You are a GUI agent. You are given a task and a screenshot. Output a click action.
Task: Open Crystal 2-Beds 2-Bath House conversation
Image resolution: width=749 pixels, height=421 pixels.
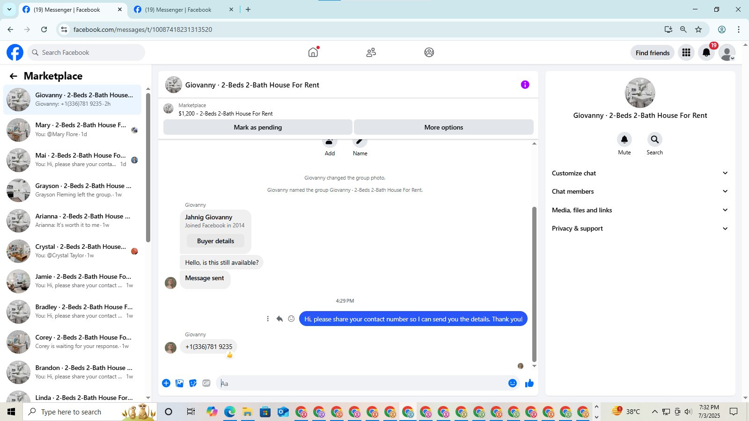[x=73, y=251]
